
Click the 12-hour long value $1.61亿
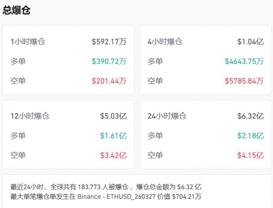click(113, 135)
